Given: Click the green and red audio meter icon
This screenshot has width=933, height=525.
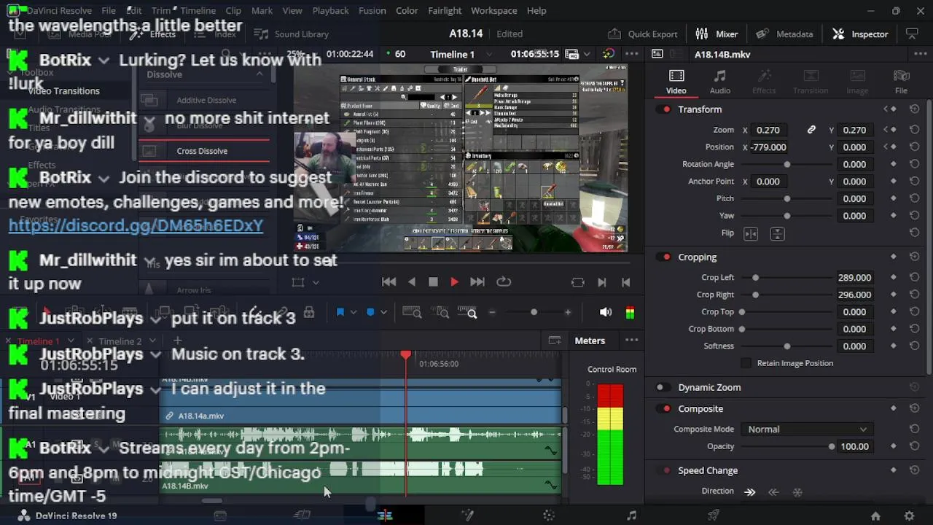Looking at the screenshot, I should click(630, 312).
